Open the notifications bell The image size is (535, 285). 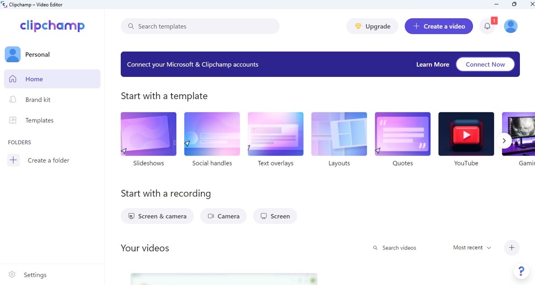point(487,26)
